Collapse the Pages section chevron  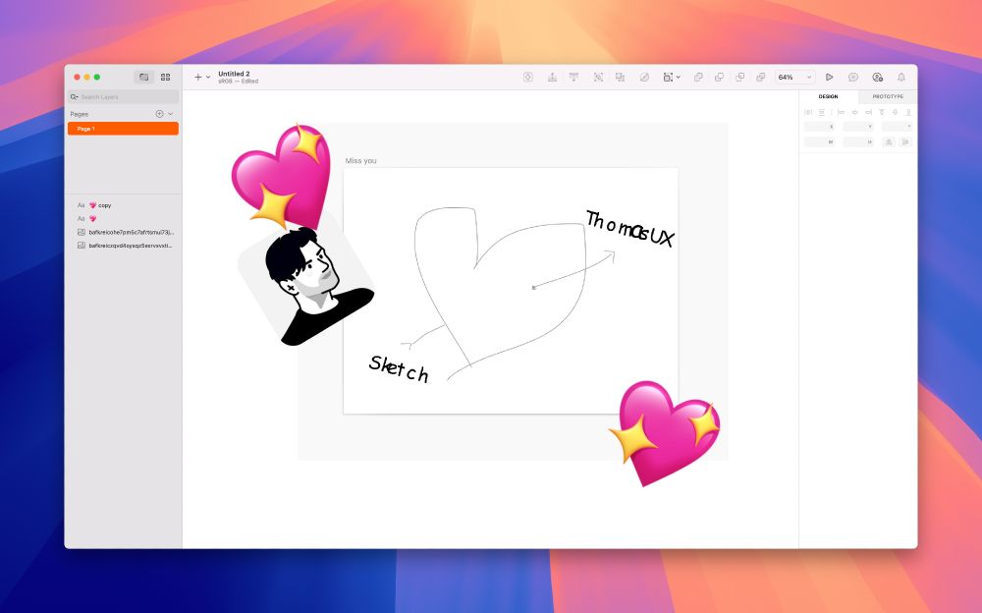(x=170, y=114)
